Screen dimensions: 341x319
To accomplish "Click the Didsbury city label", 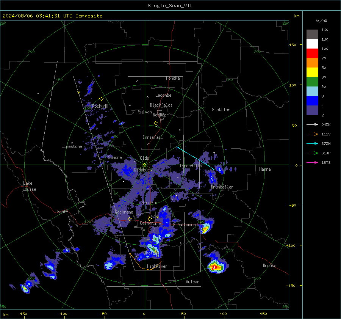I will coord(143,170).
